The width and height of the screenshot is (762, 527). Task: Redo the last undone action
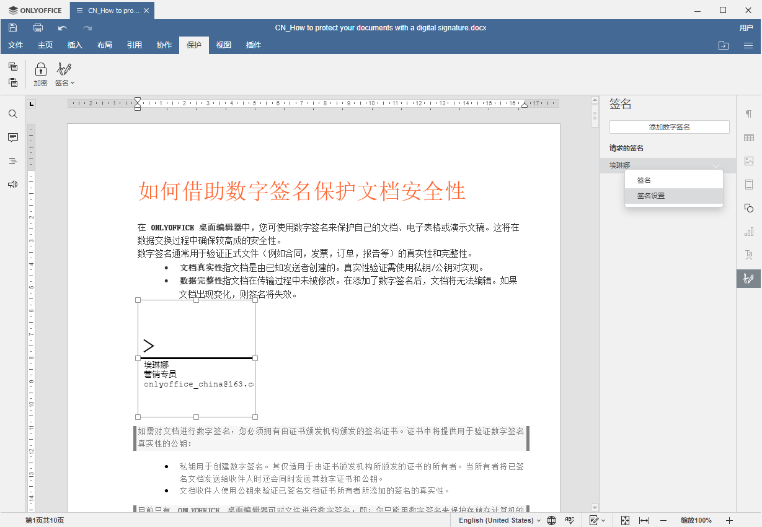click(x=87, y=28)
